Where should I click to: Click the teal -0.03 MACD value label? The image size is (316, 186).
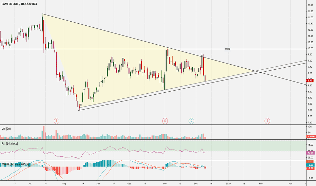(310, 165)
